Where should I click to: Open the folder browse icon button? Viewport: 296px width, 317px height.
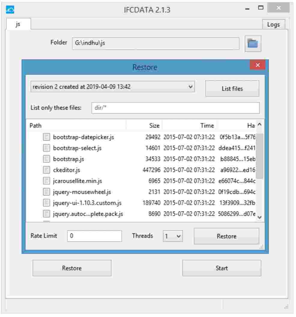(x=253, y=44)
